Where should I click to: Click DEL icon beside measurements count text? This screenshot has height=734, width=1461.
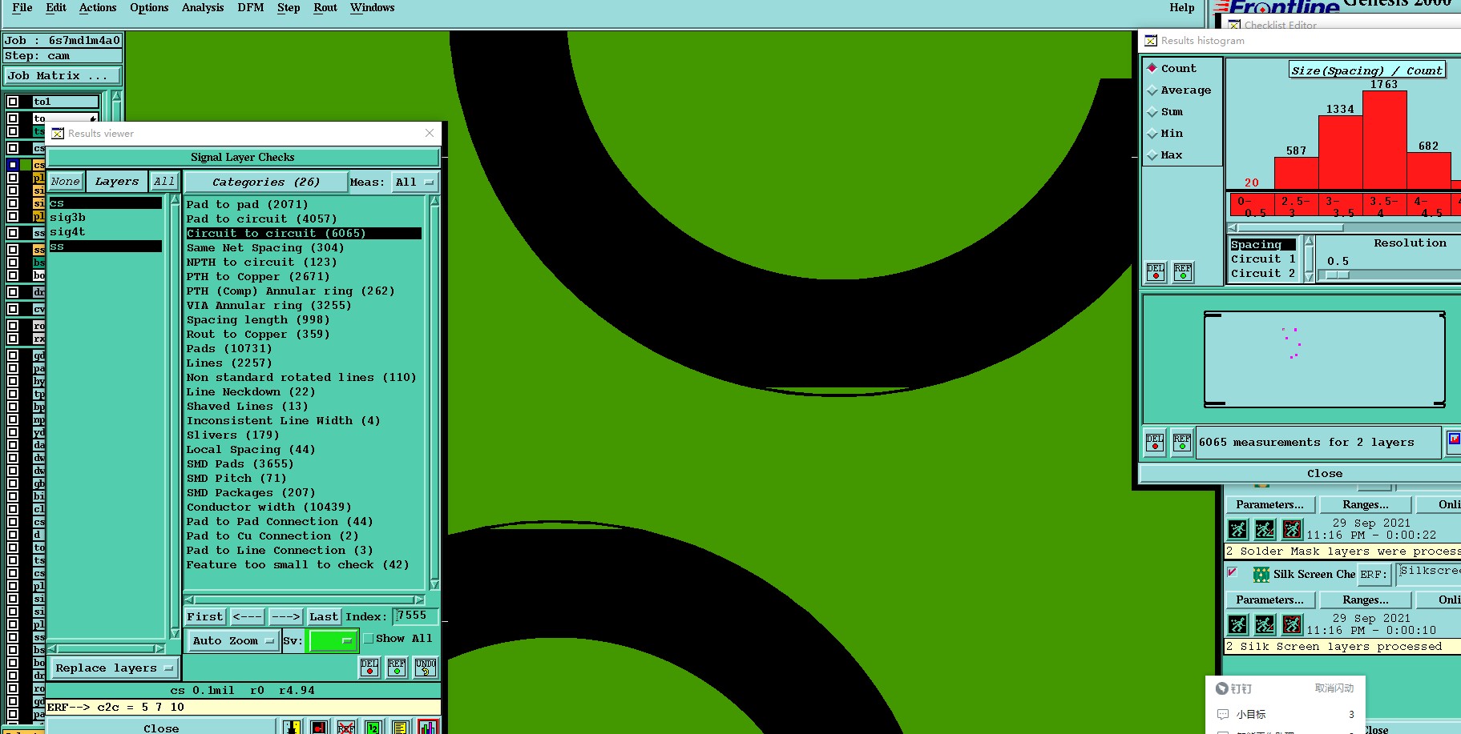tap(1155, 442)
